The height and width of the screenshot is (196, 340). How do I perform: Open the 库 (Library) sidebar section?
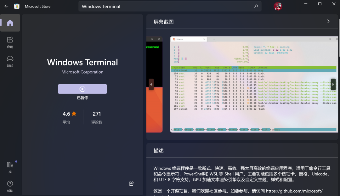pyautogui.click(x=10, y=167)
